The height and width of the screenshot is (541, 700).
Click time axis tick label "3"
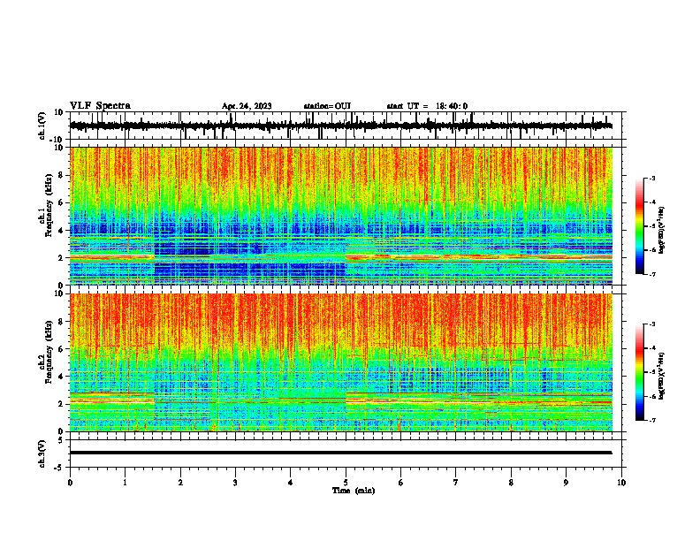pos(235,483)
